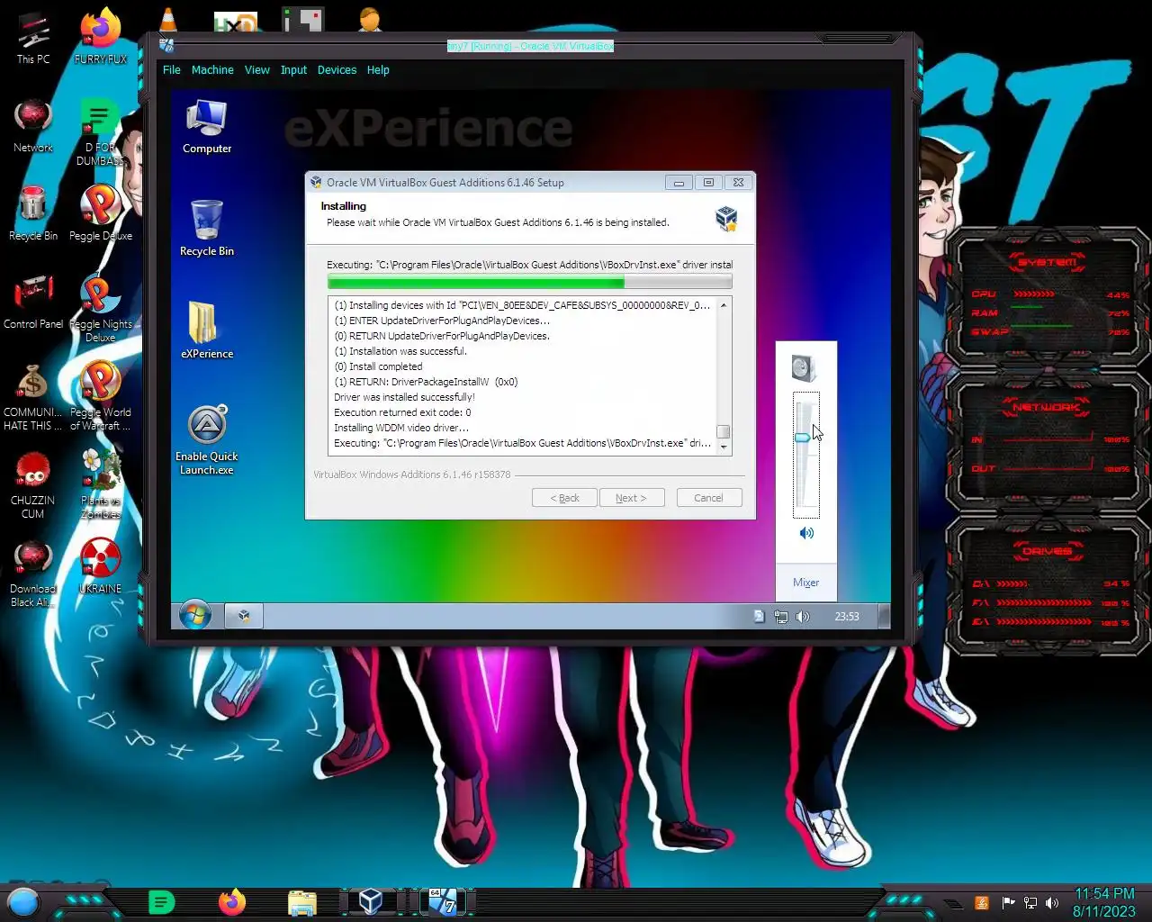Click the VirtualBox cube icon in setup header

[x=726, y=218]
